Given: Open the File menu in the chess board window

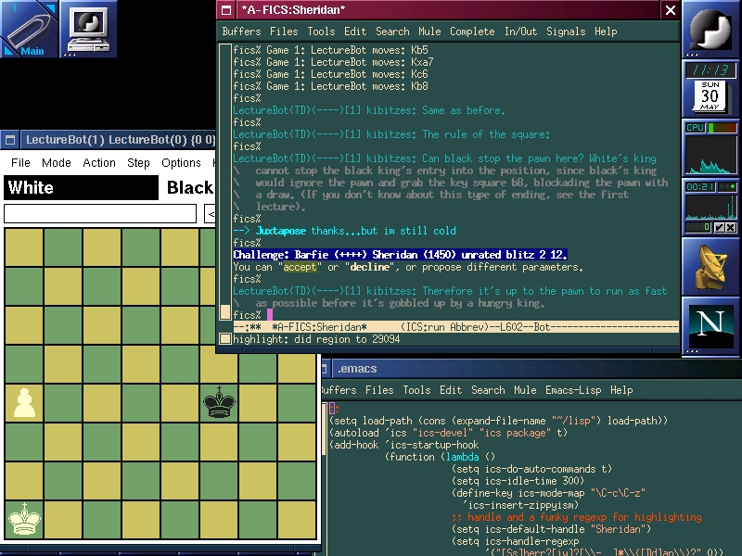Looking at the screenshot, I should [x=20, y=163].
